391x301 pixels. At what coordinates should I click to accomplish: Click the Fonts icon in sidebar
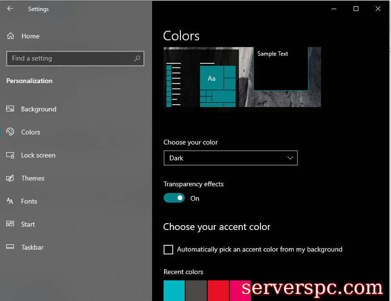click(10, 201)
